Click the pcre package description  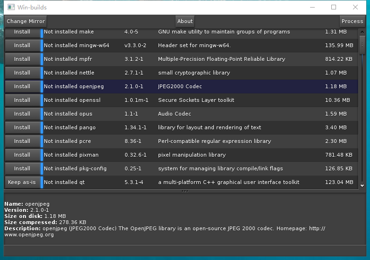[x=214, y=142]
